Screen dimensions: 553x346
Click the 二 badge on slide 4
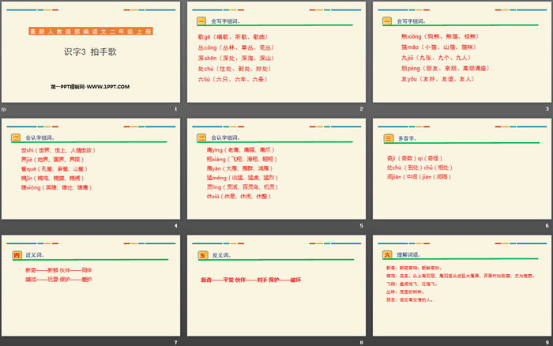[x=15, y=138]
